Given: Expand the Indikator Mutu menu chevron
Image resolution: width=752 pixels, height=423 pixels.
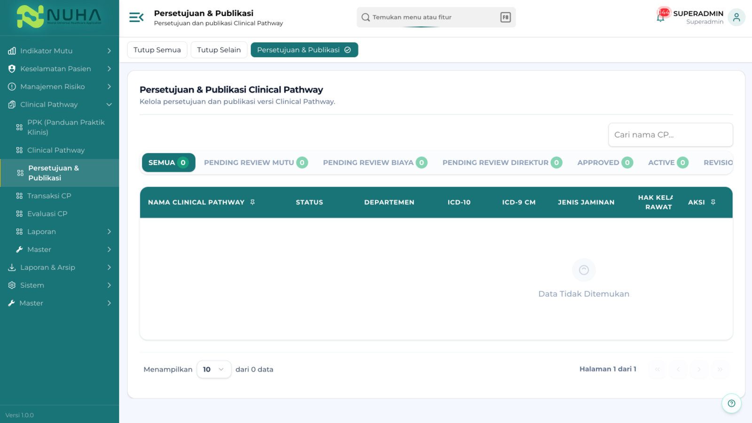Looking at the screenshot, I should coord(109,51).
